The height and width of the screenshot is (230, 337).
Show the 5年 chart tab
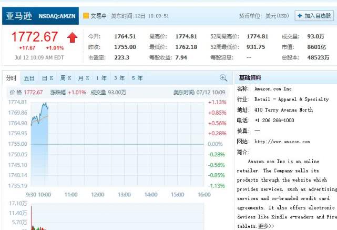click(x=137, y=78)
